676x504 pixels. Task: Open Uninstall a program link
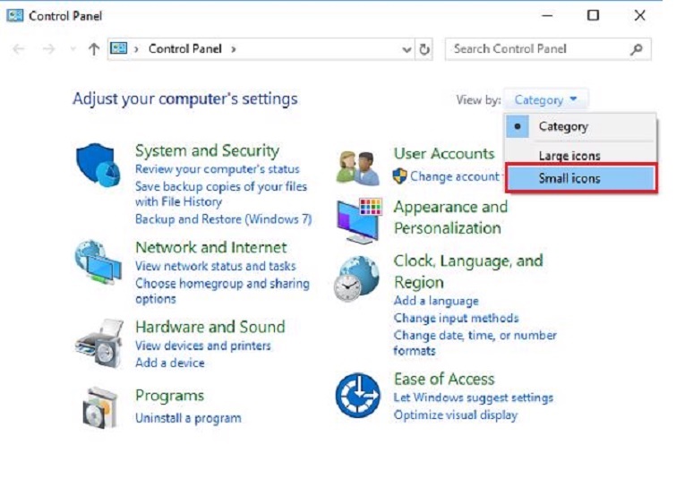pyautogui.click(x=188, y=418)
